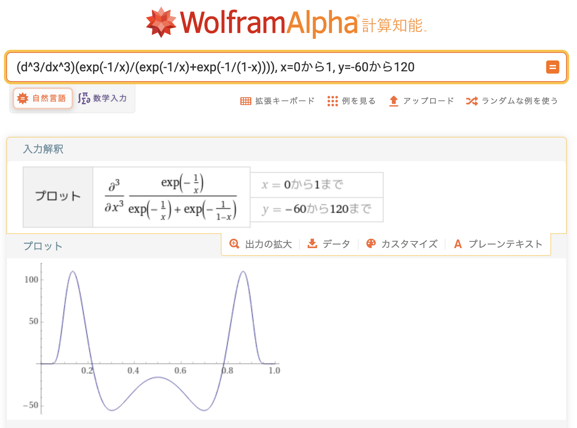577x428 pixels.
Task: Open 拡張キーボード
Action: pyautogui.click(x=278, y=101)
